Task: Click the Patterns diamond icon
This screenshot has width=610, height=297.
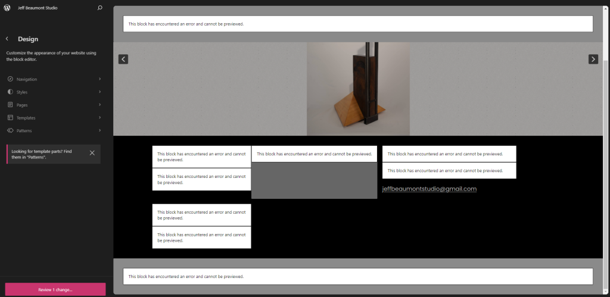Action: pyautogui.click(x=10, y=130)
